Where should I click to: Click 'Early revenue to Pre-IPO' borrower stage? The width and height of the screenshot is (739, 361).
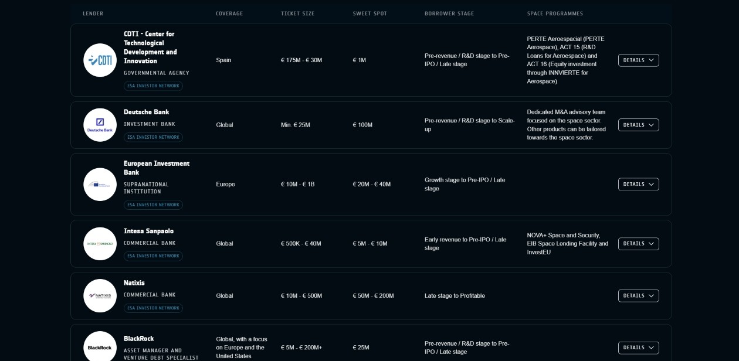click(466, 244)
